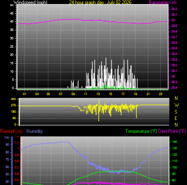Click the 120 value on temperature axis
Image resolution: width=187 pixels, height=185 pixels.
coord(175,155)
